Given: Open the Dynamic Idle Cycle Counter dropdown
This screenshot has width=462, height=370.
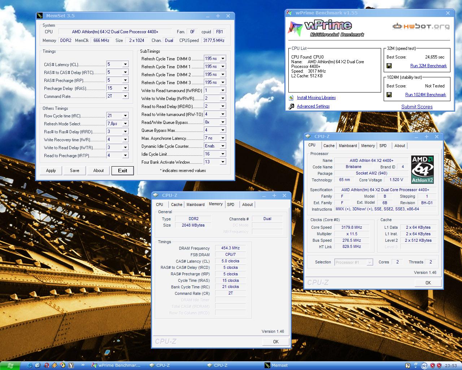Looking at the screenshot, I should click(x=223, y=146).
